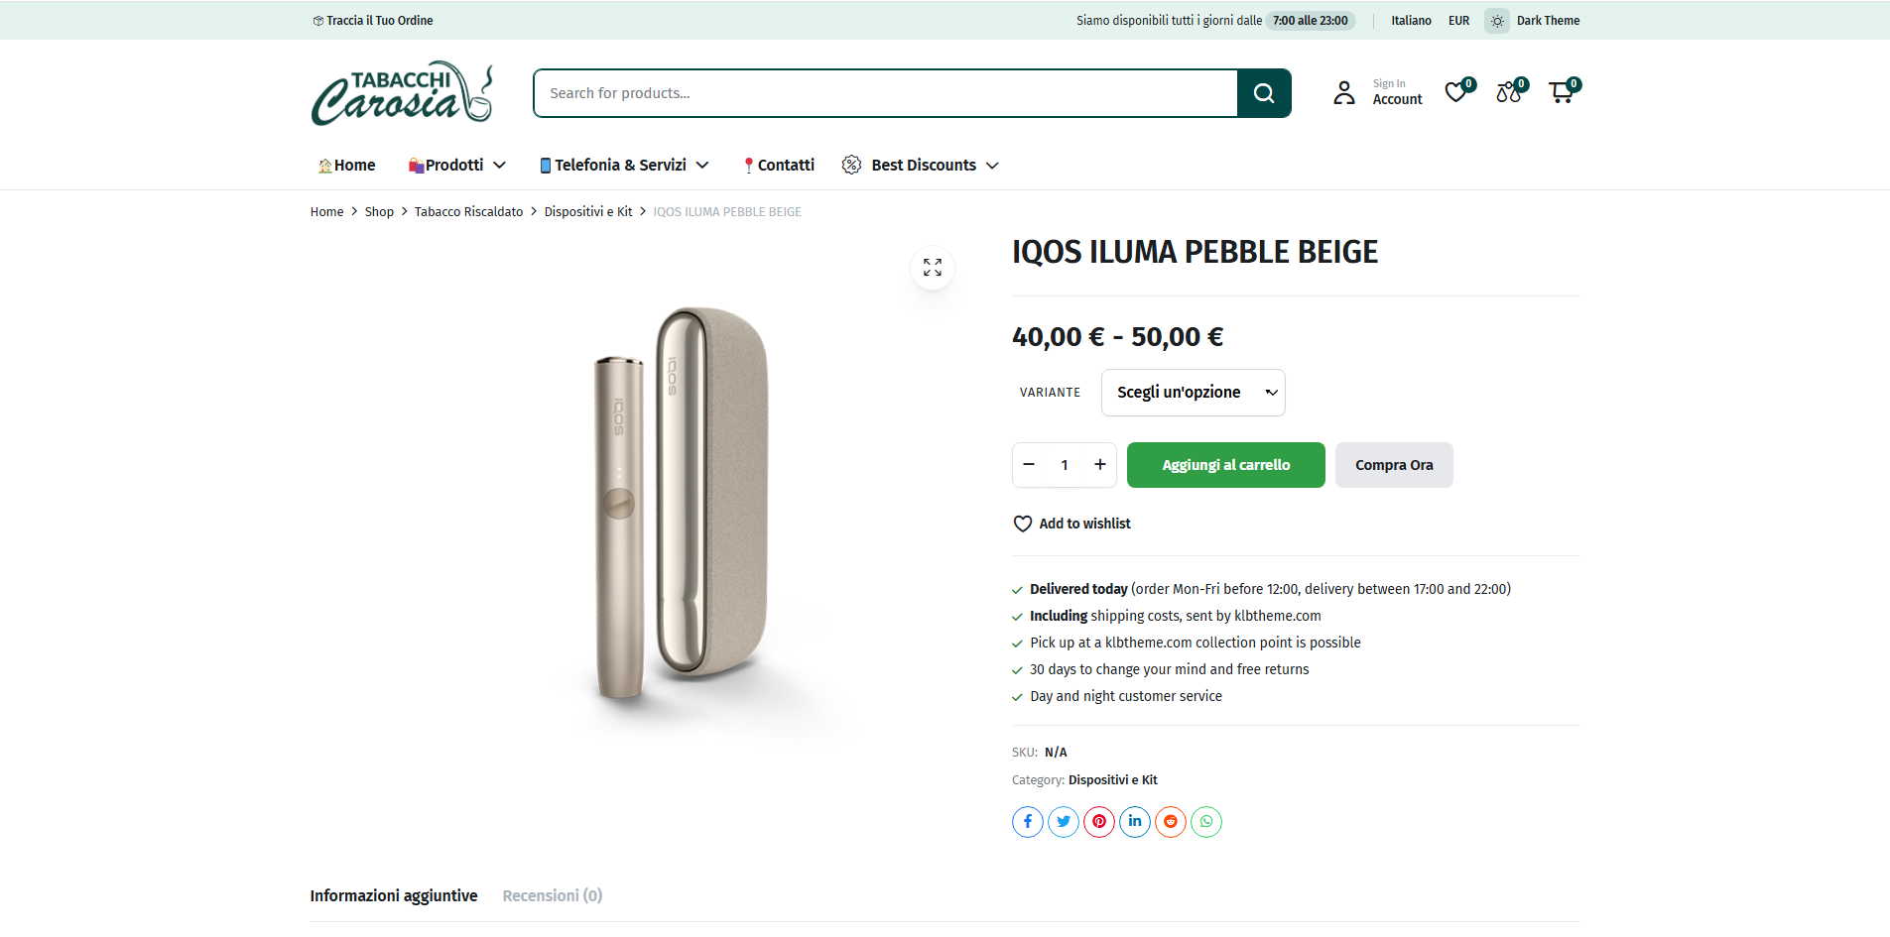This screenshot has width=1890, height=937.
Task: Add product to wishlist
Action: [1072, 524]
